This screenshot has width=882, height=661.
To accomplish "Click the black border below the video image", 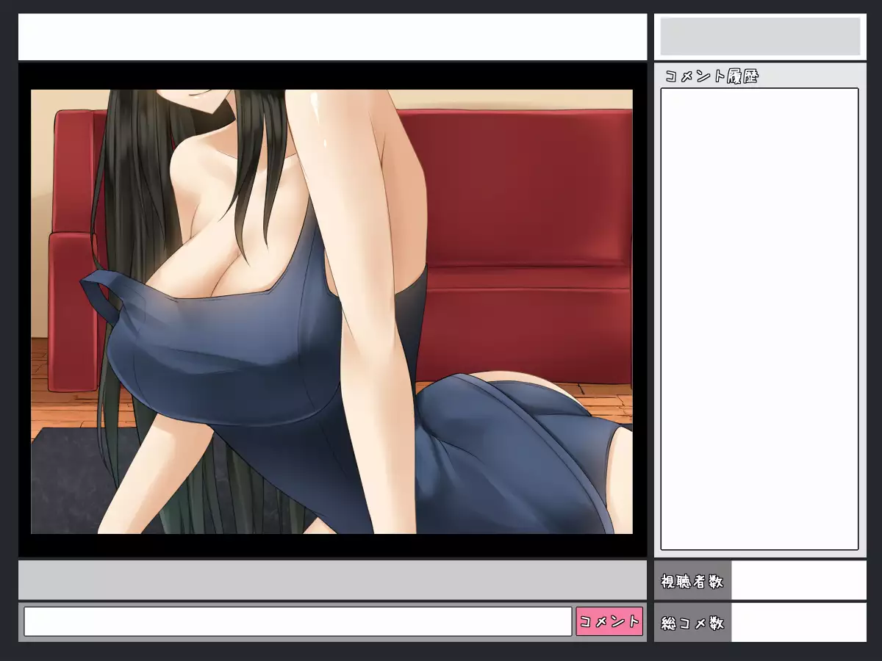I will pos(332,545).
